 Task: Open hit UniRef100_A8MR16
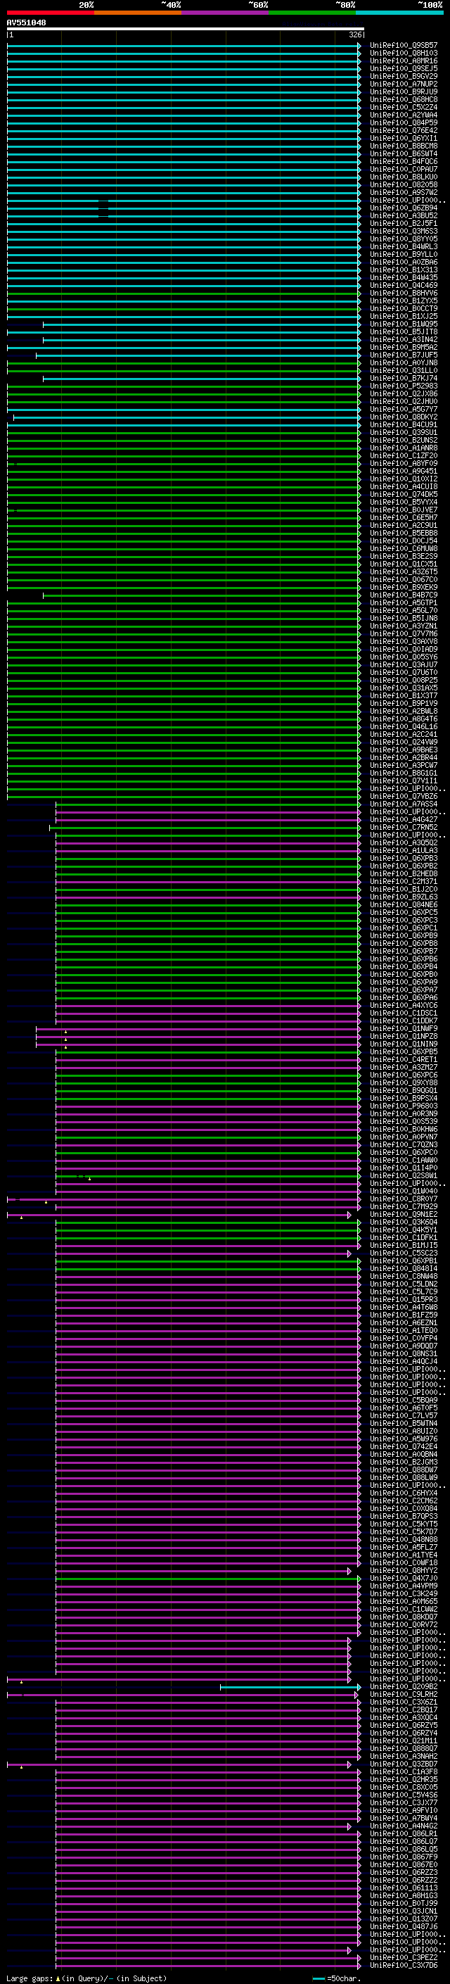coord(404,61)
